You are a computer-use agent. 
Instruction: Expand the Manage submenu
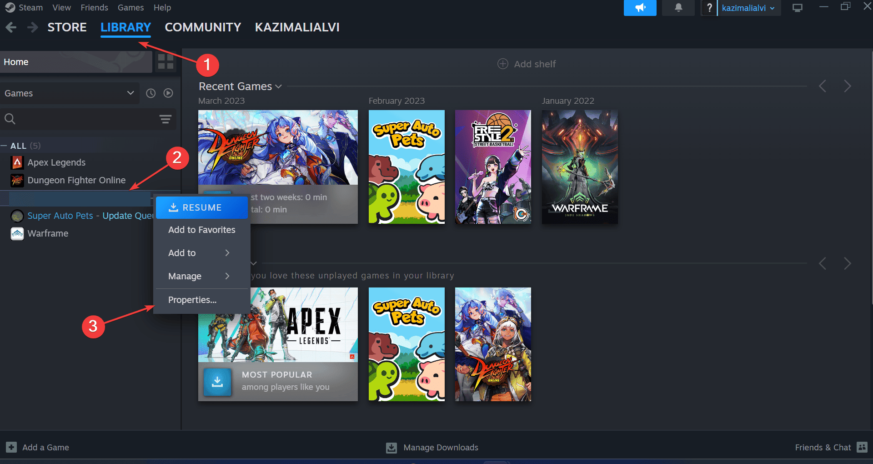[x=202, y=276]
